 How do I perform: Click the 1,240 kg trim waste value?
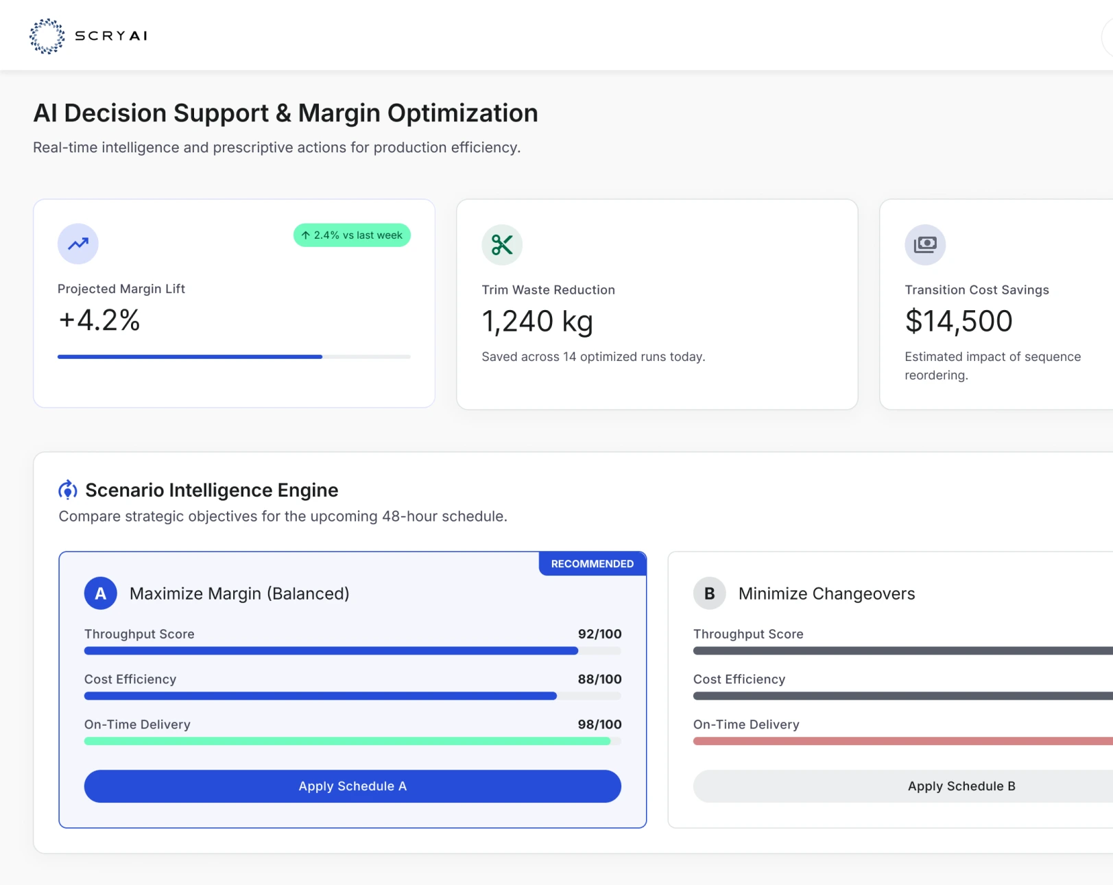[x=538, y=321]
